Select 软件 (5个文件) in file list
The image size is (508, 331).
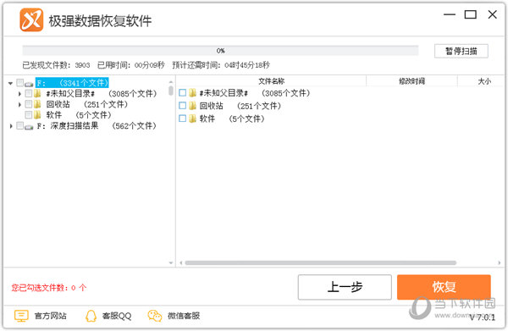(x=232, y=119)
